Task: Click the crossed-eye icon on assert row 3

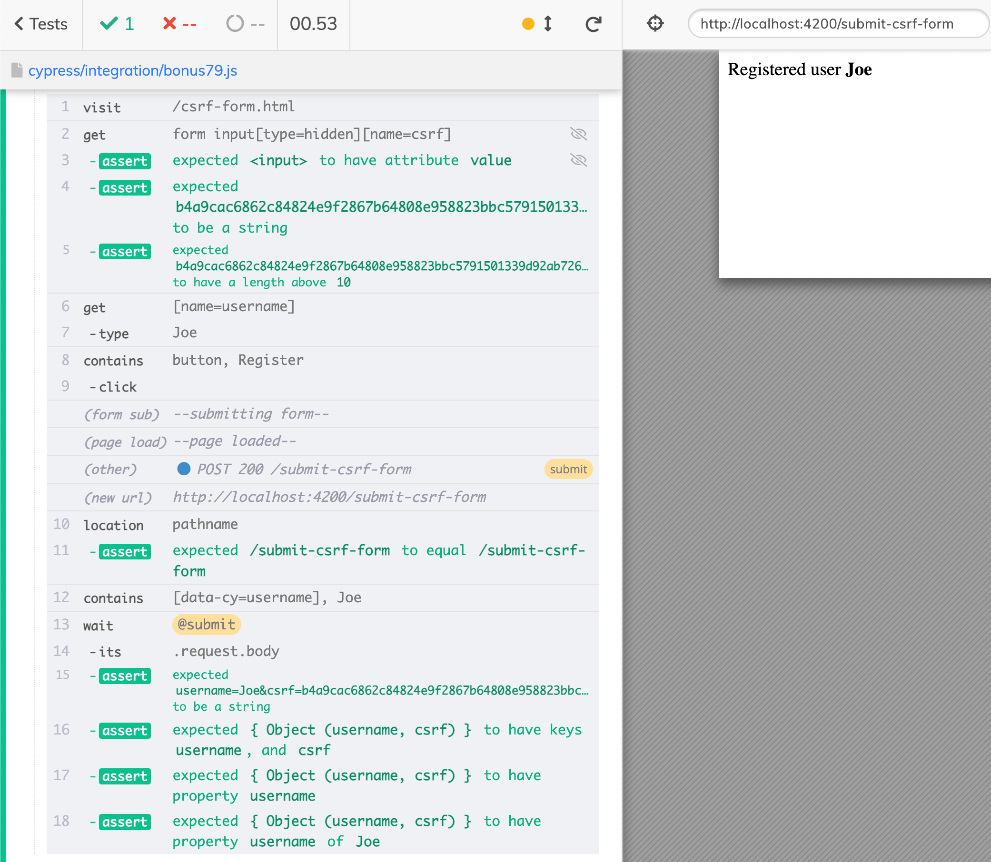Action: click(579, 160)
